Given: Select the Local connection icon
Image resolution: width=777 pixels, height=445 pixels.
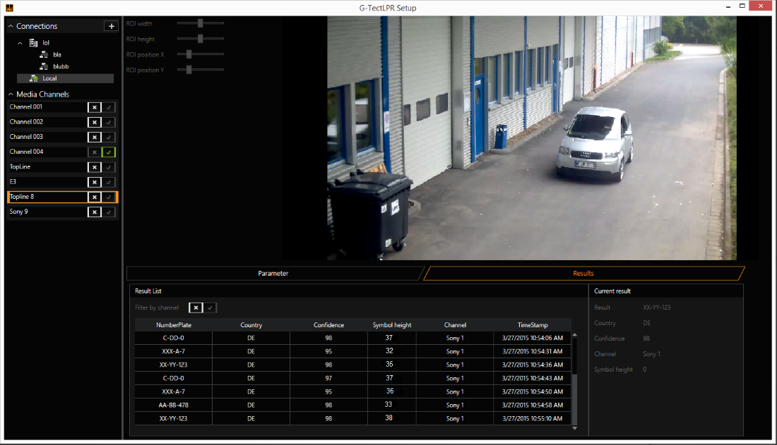Looking at the screenshot, I should pos(33,78).
